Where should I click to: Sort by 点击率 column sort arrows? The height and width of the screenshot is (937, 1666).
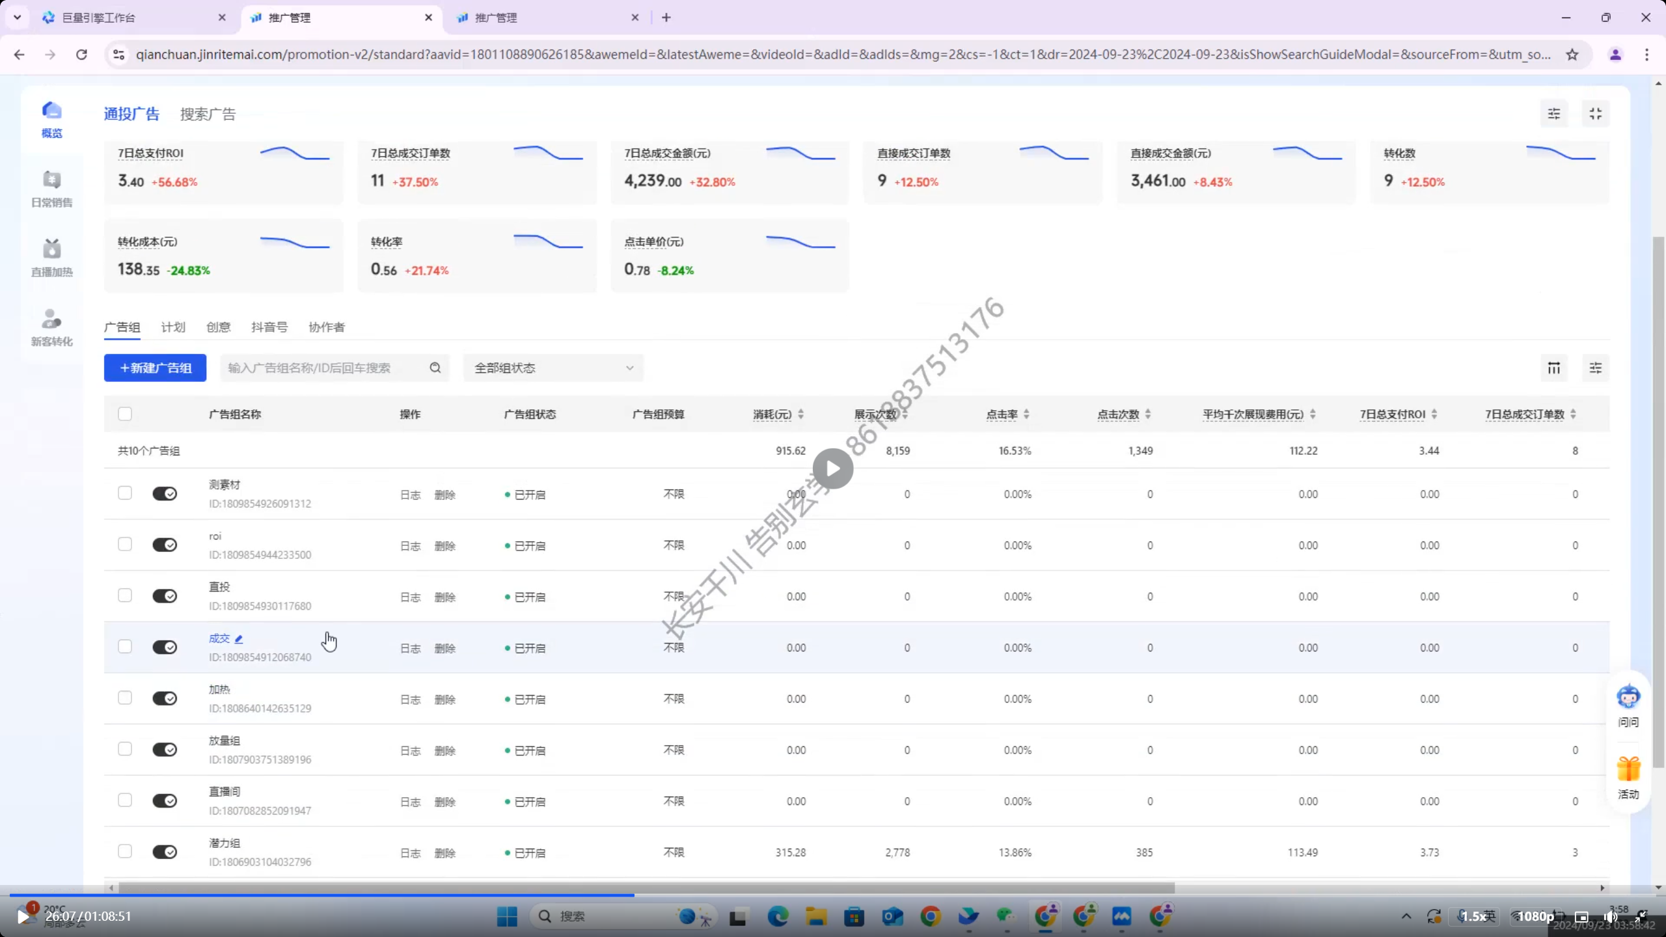coord(1026,414)
